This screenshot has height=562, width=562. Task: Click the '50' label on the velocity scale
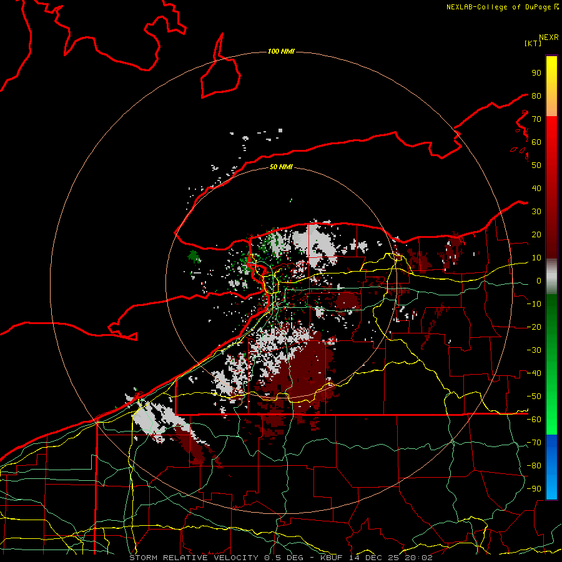click(x=536, y=165)
